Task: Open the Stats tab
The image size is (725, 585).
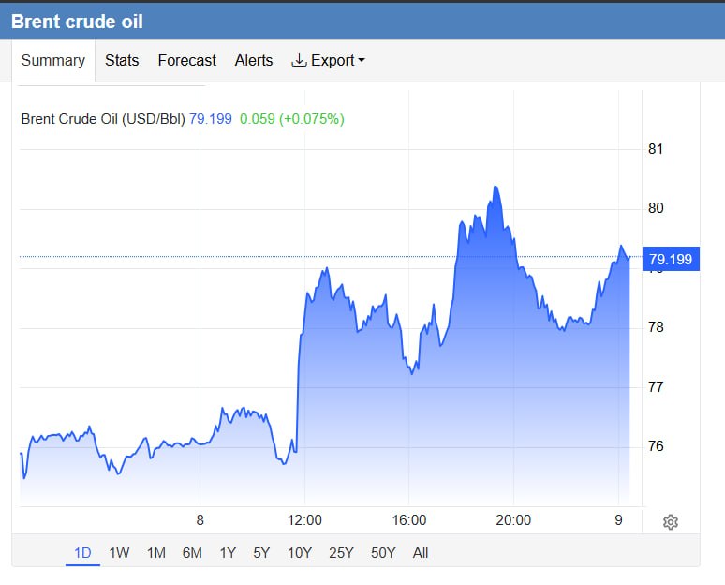Action: point(122,60)
